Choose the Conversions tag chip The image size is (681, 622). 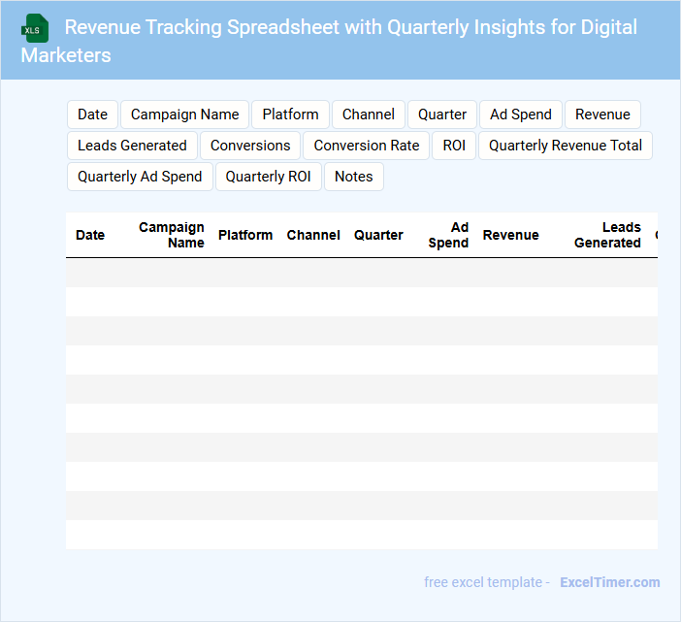pyautogui.click(x=250, y=146)
